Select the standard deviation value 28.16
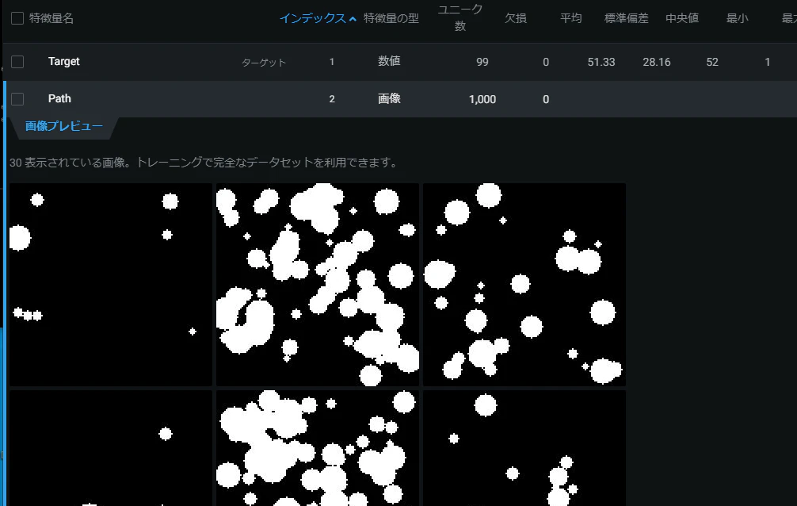797x506 pixels. click(657, 62)
